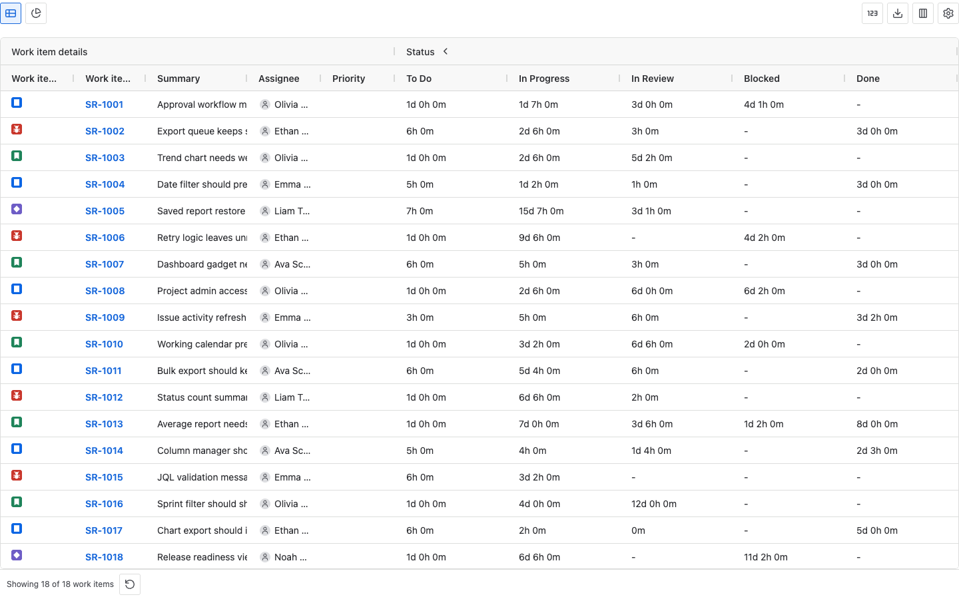The image size is (959, 599).
Task: Click the task type icon for SR-1014
Action: (x=17, y=449)
